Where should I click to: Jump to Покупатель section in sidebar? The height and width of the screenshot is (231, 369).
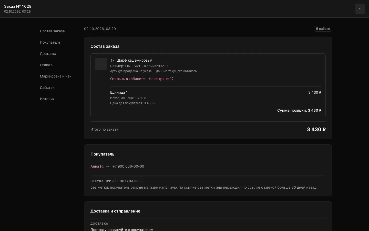click(50, 42)
